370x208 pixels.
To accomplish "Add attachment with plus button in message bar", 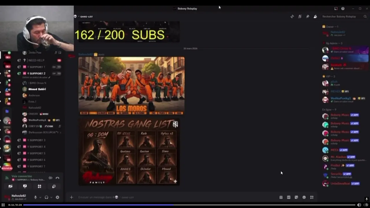I will 71,197.
